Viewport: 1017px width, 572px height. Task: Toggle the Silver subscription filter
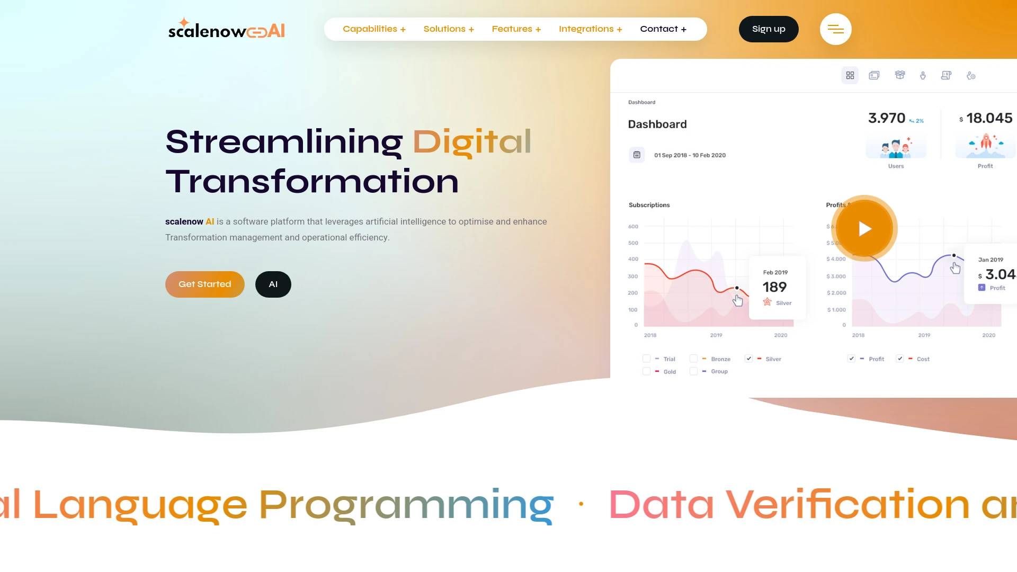[749, 358]
